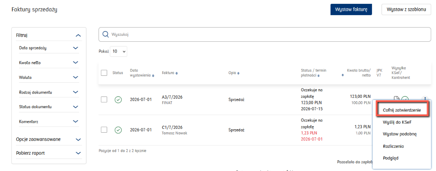Tick the select-all invoices checkbox

[104, 73]
